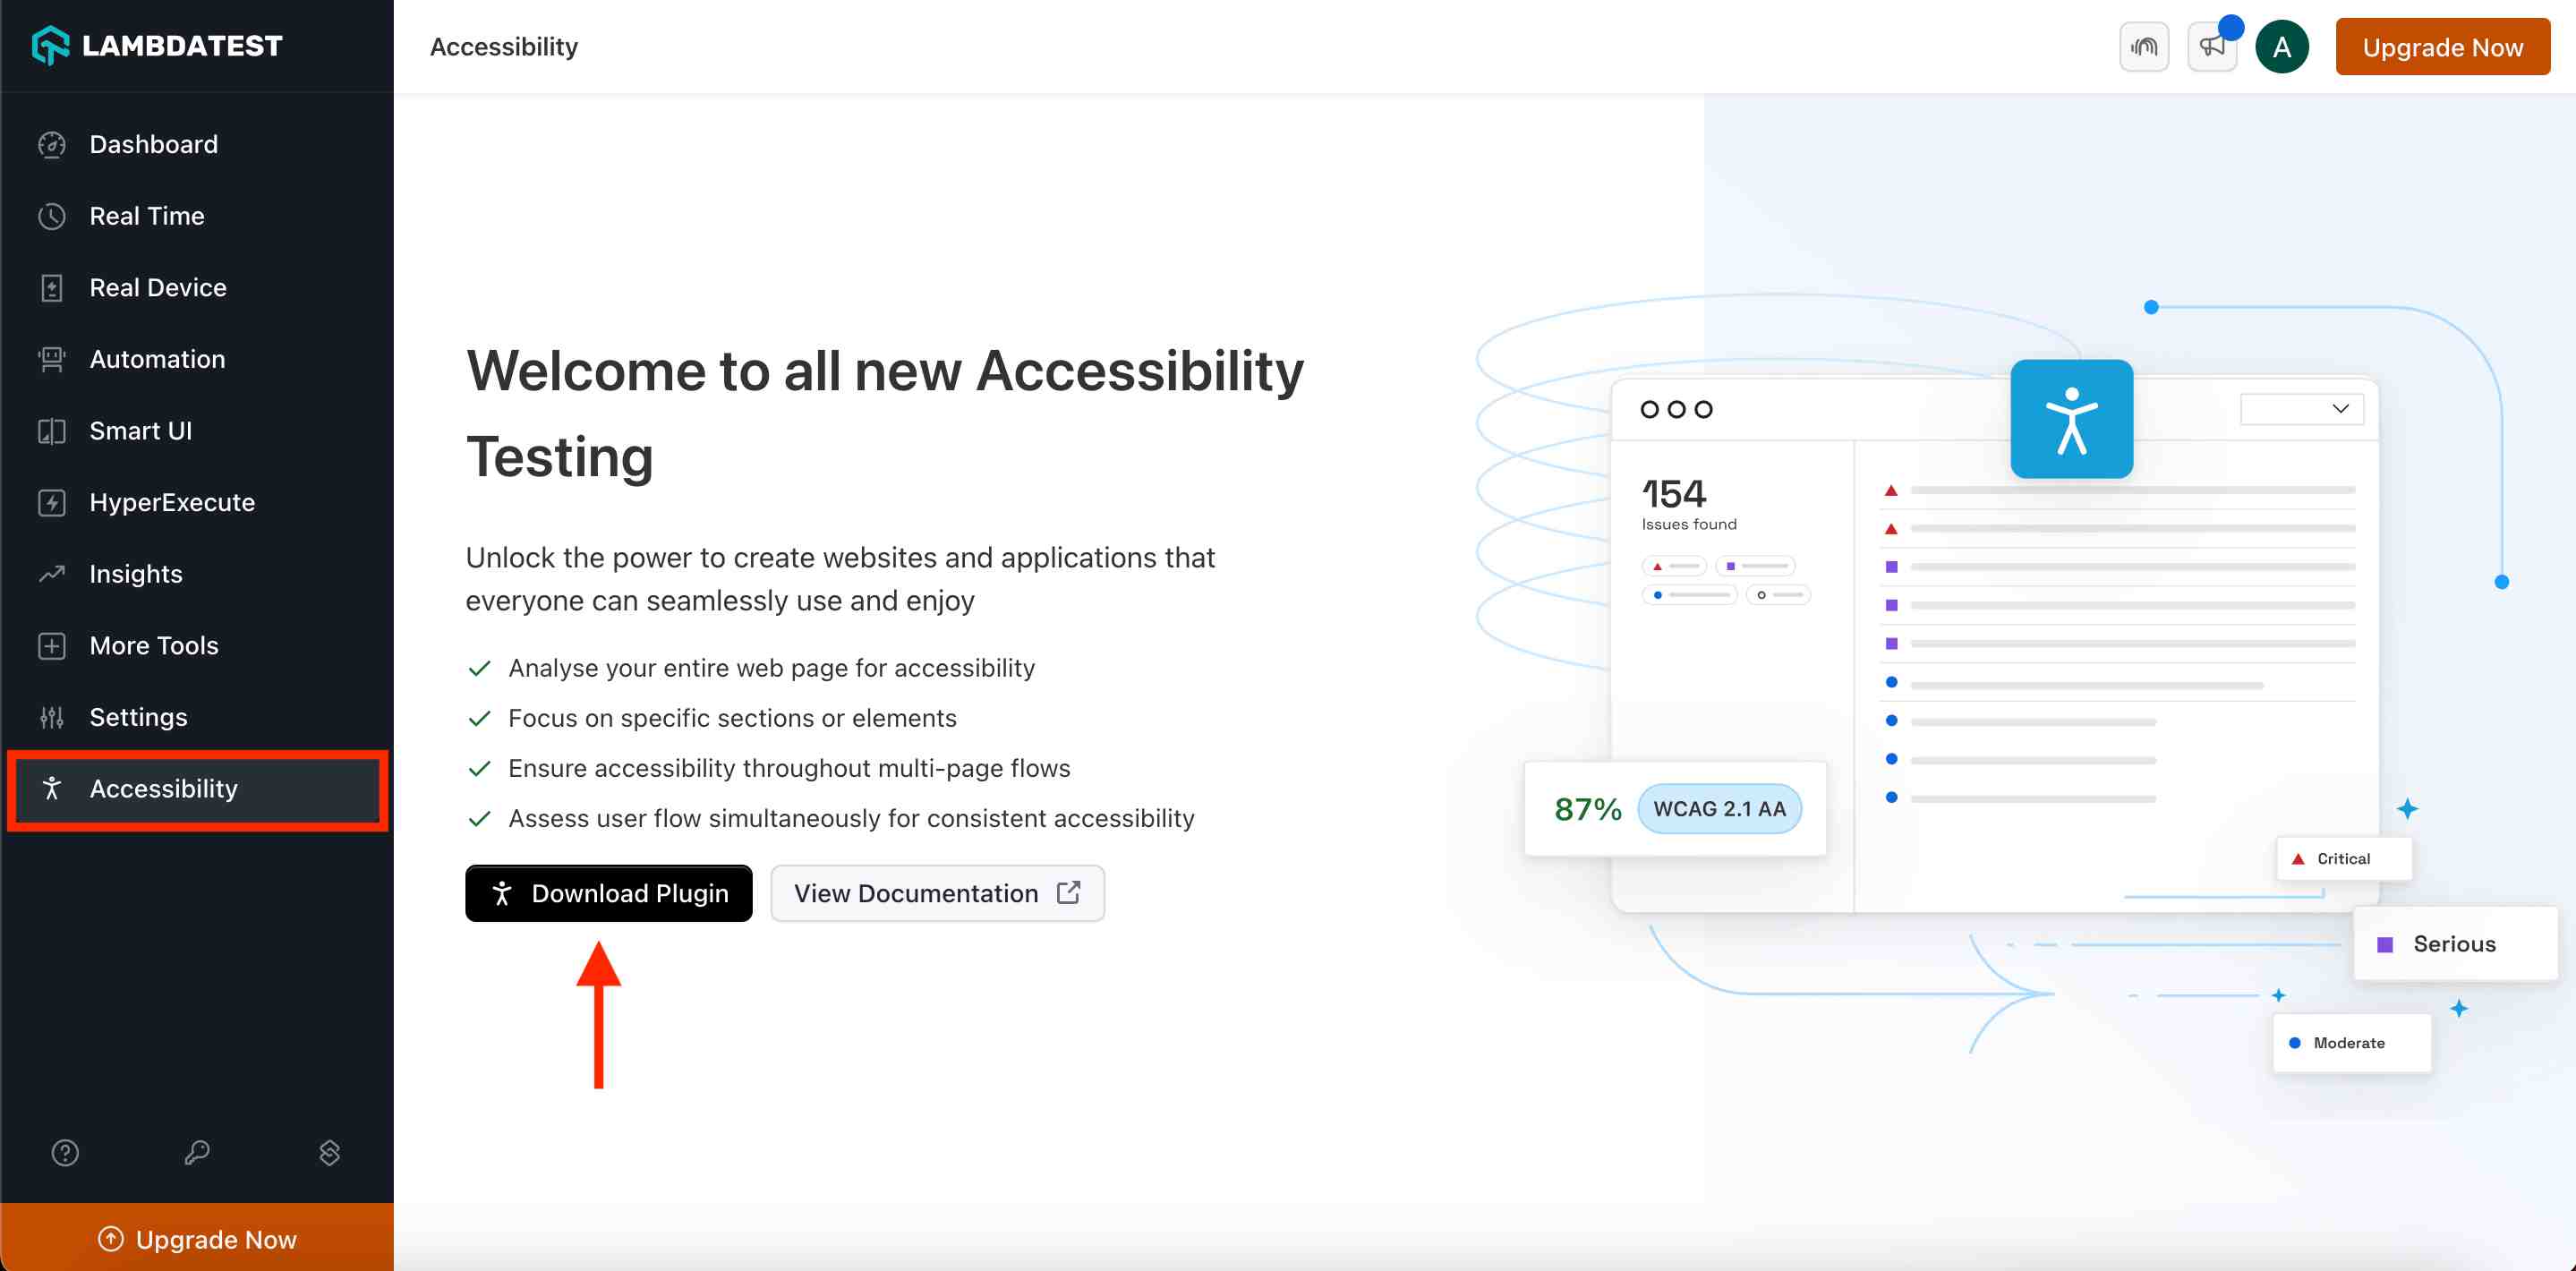Navigate to Real Time testing
The width and height of the screenshot is (2576, 1271).
tap(146, 215)
